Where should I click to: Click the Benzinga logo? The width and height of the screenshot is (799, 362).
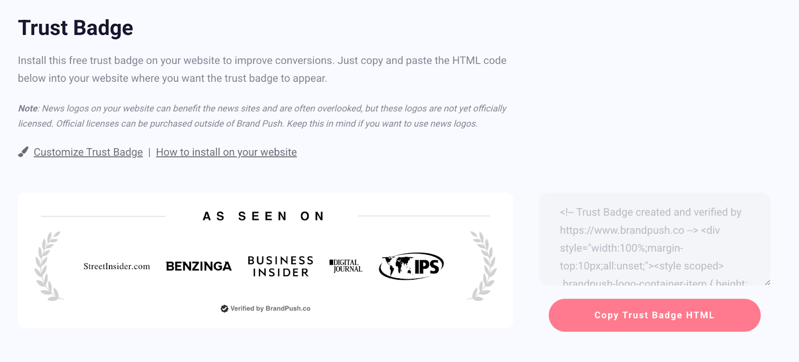click(x=199, y=266)
